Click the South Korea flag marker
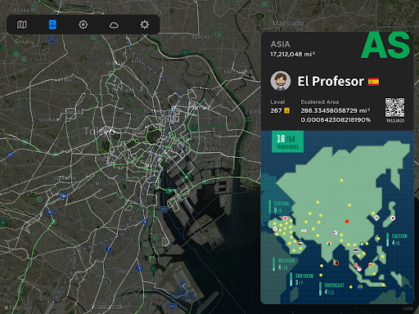This screenshot has width=419, height=314. coord(376,218)
